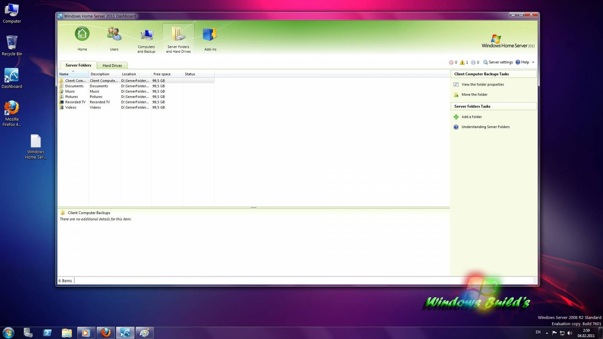This screenshot has height=339, width=603.
Task: Sort by the Status column header
Action: coord(199,74)
